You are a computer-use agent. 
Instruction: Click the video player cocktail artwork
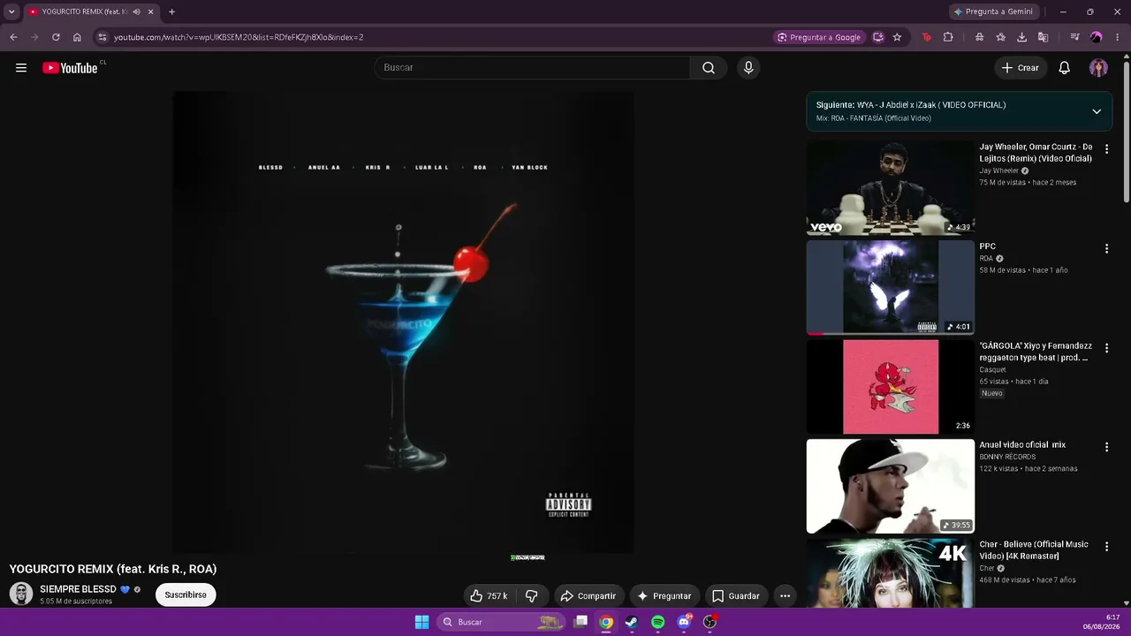pyautogui.click(x=403, y=322)
